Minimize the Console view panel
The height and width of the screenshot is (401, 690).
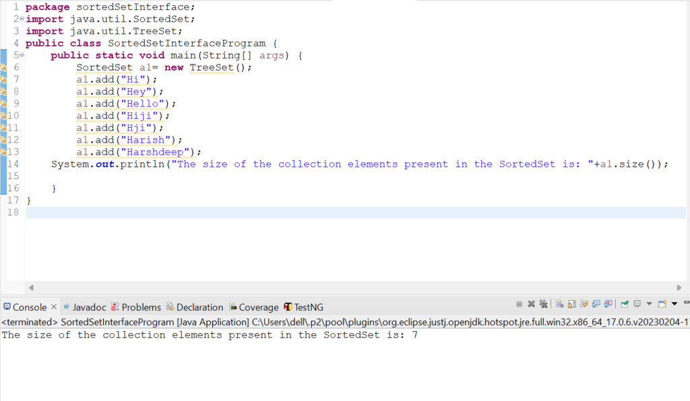687,303
